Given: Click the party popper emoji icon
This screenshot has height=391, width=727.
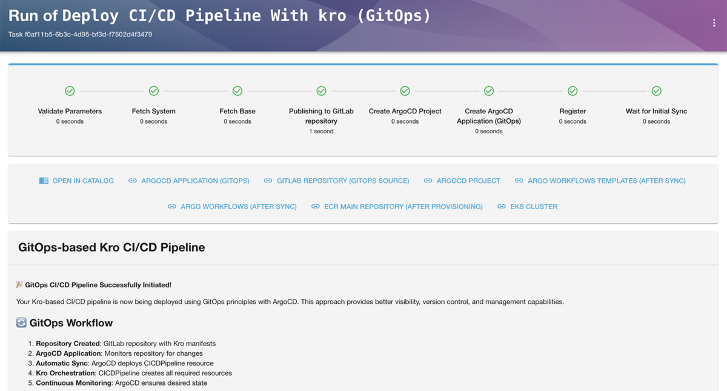Looking at the screenshot, I should tap(19, 284).
